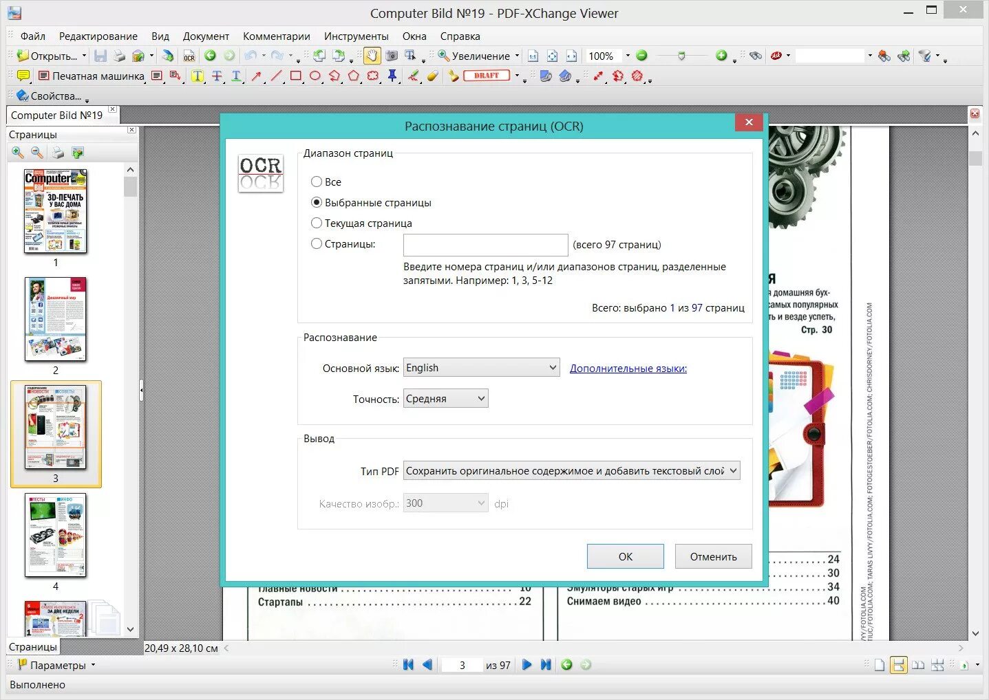
Task: Open the 100% zoom level dropdown
Action: point(627,56)
